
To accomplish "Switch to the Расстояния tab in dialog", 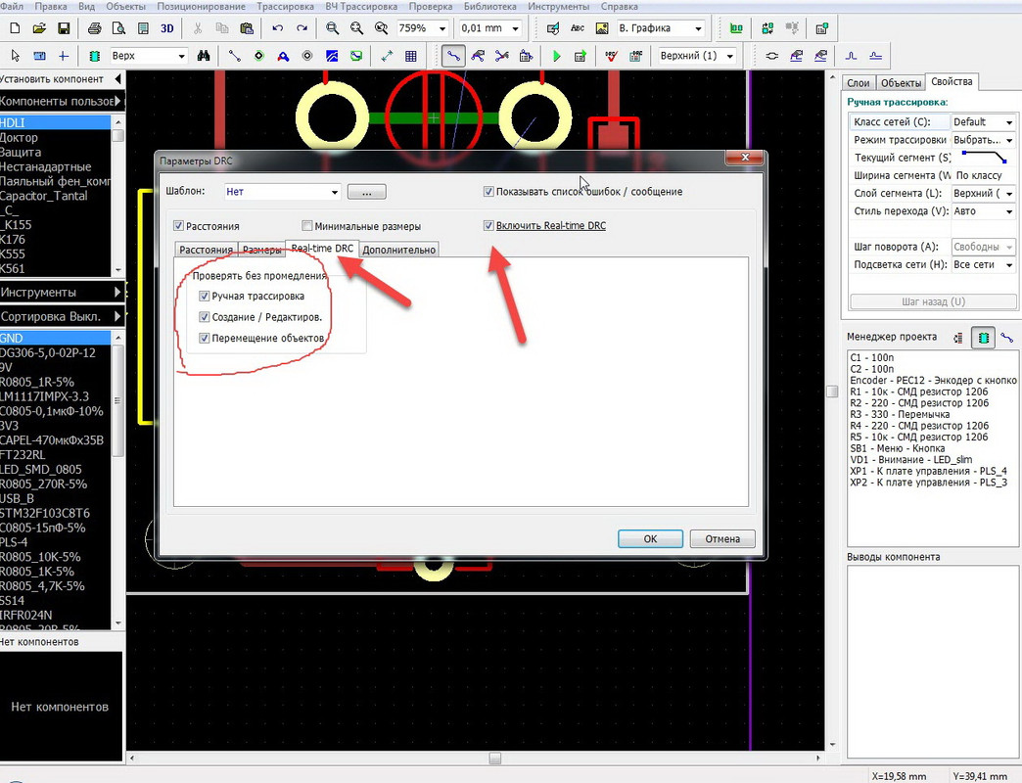I will [206, 250].
